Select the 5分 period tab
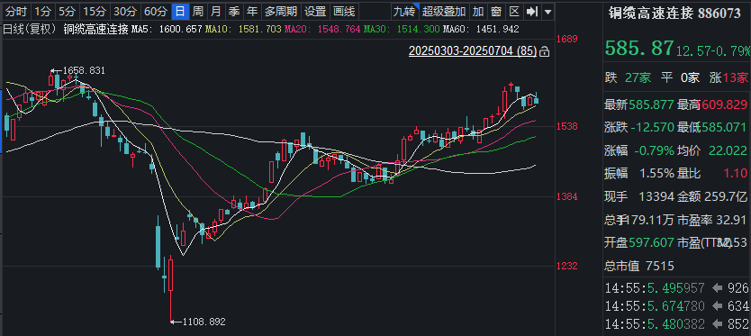 pyautogui.click(x=67, y=11)
